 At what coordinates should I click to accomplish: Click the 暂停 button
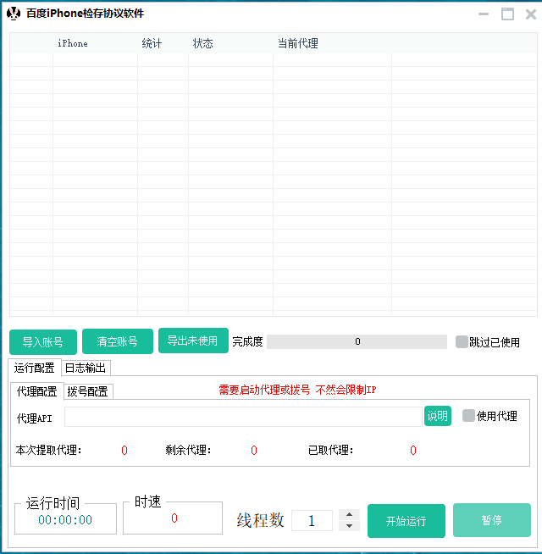click(491, 521)
